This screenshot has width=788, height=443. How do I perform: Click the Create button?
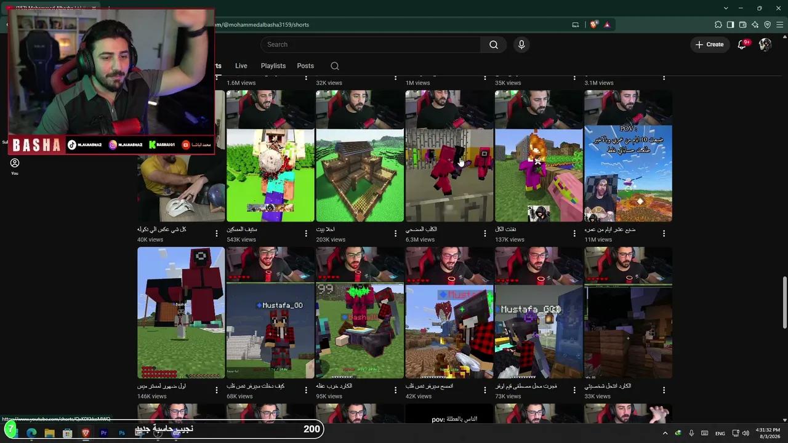[x=709, y=44]
